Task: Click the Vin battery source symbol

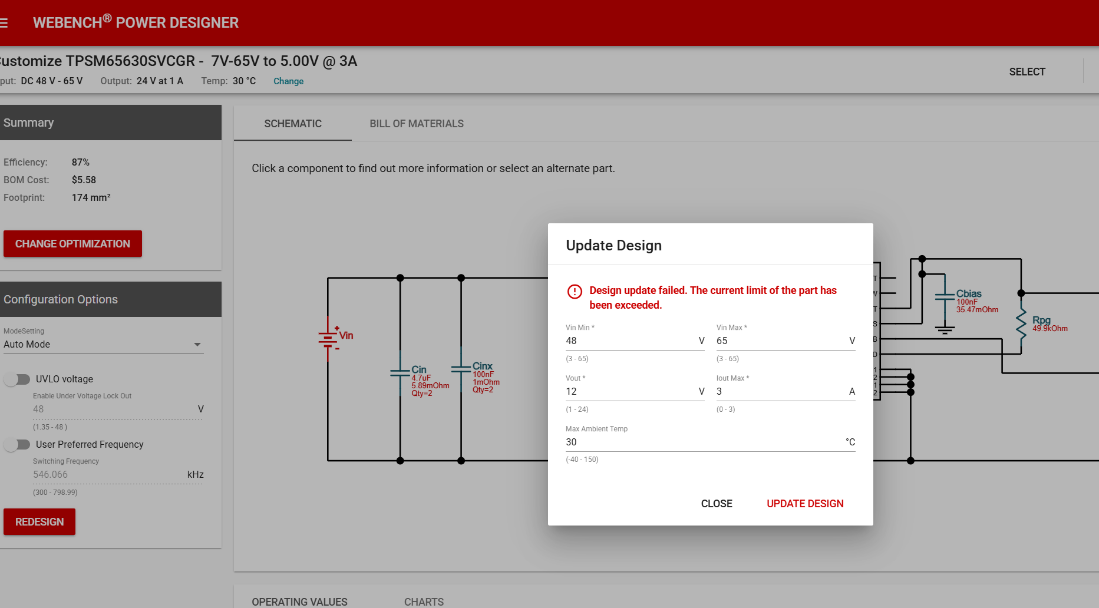Action: [329, 339]
